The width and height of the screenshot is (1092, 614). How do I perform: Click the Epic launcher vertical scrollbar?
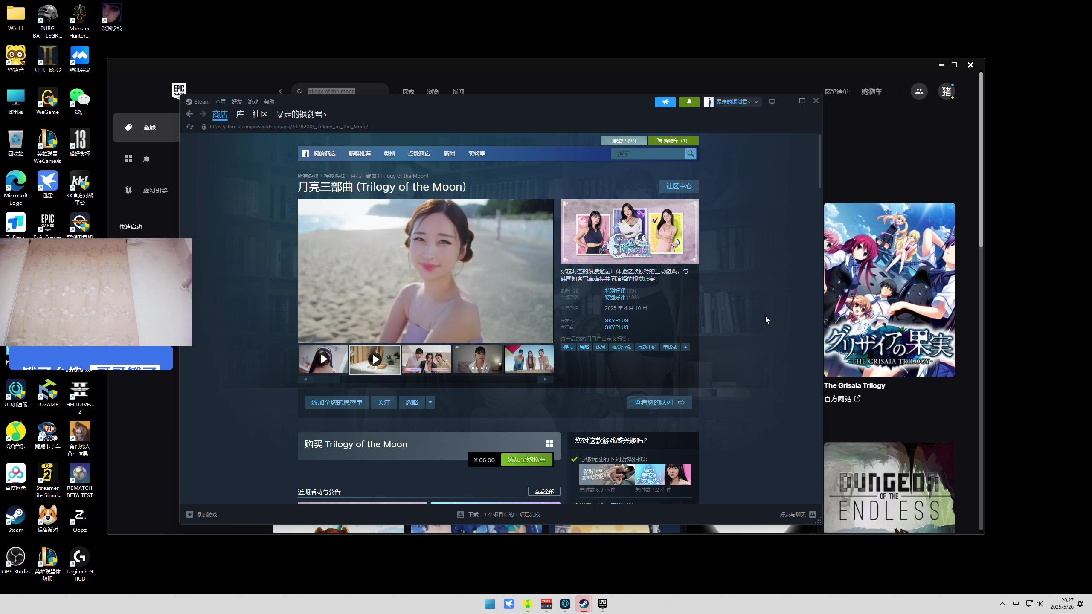tap(981, 160)
